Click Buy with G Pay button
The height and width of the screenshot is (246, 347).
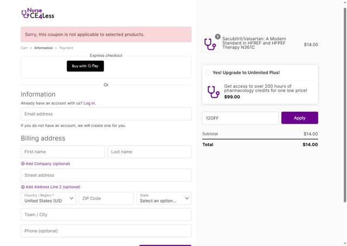pyautogui.click(x=85, y=66)
